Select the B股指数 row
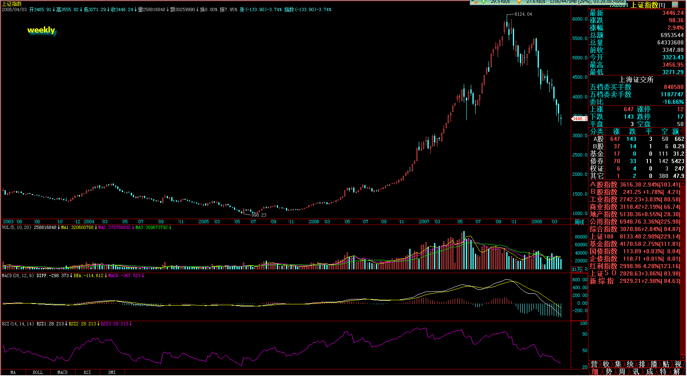The height and width of the screenshot is (376, 687). 635,192
